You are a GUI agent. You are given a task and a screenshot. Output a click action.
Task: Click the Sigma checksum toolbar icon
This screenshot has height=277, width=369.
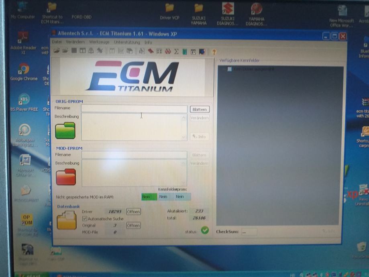176,51
